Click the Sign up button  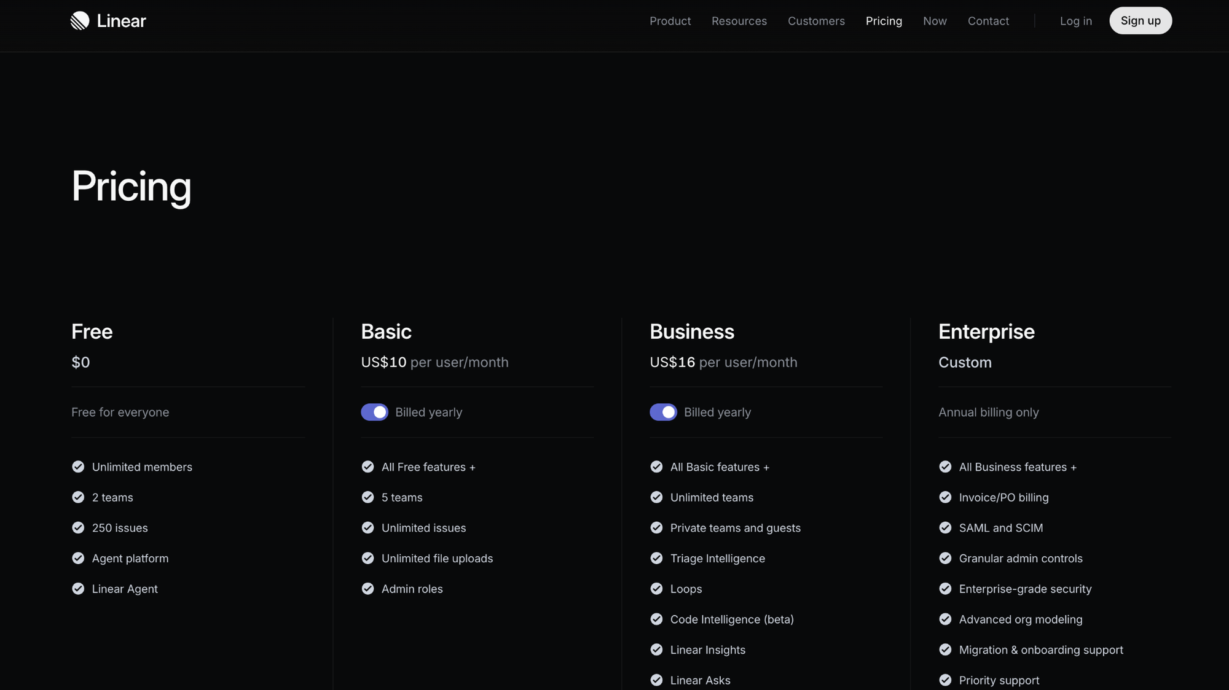point(1141,21)
